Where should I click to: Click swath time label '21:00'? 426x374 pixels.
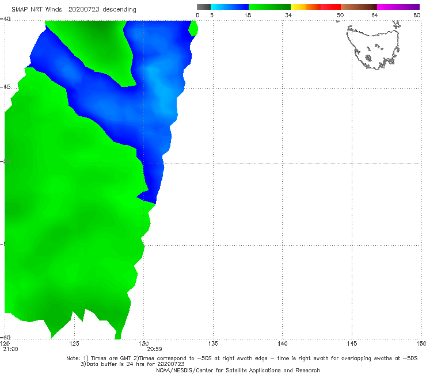tap(10, 349)
